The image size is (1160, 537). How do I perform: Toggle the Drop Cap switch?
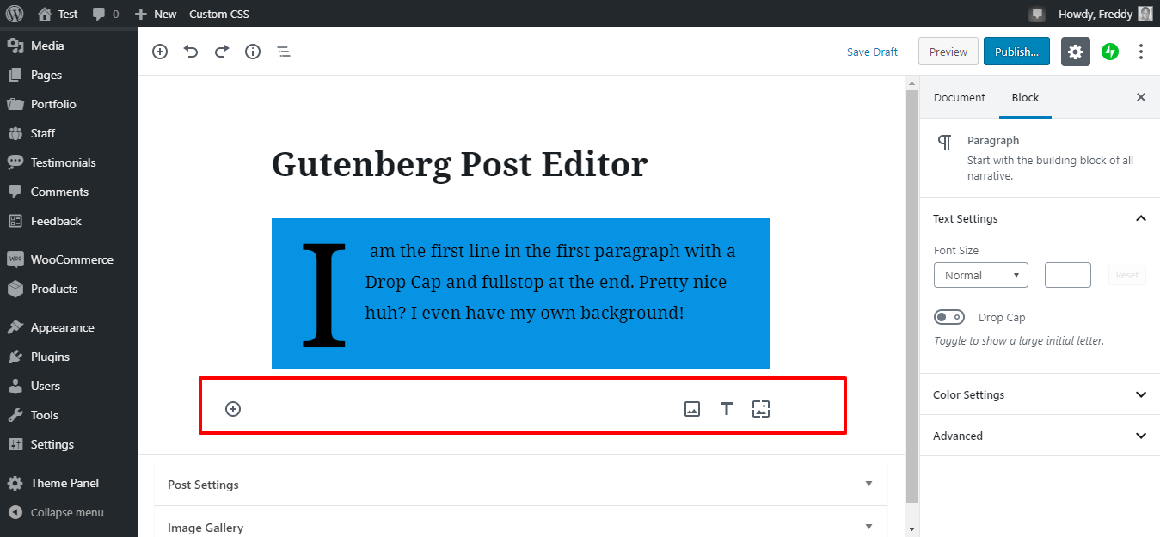pyautogui.click(x=949, y=317)
